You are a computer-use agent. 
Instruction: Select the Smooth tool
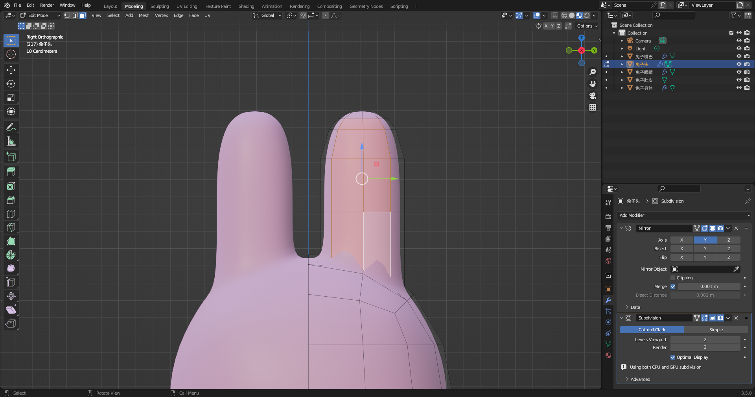point(11,269)
